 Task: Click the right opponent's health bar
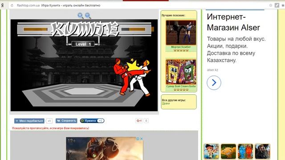click(x=134, y=29)
